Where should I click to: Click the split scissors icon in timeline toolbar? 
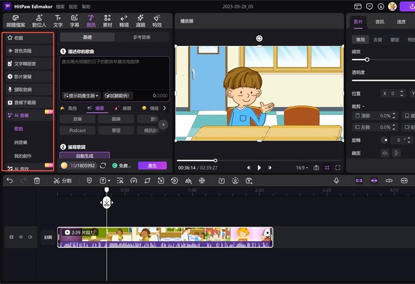click(x=57, y=181)
